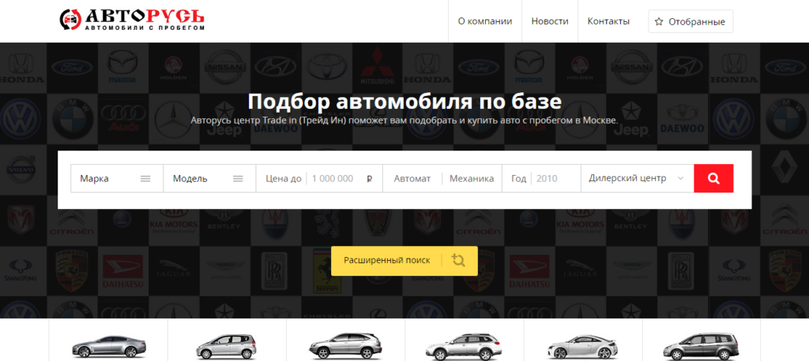Select Механика transmission option
Viewport: 809px width, 361px height.
472,179
